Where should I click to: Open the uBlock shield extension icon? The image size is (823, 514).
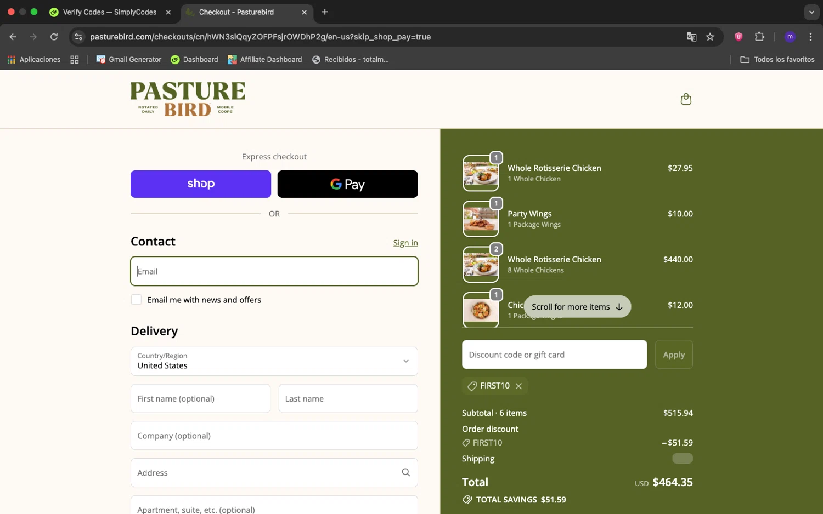[x=739, y=37]
